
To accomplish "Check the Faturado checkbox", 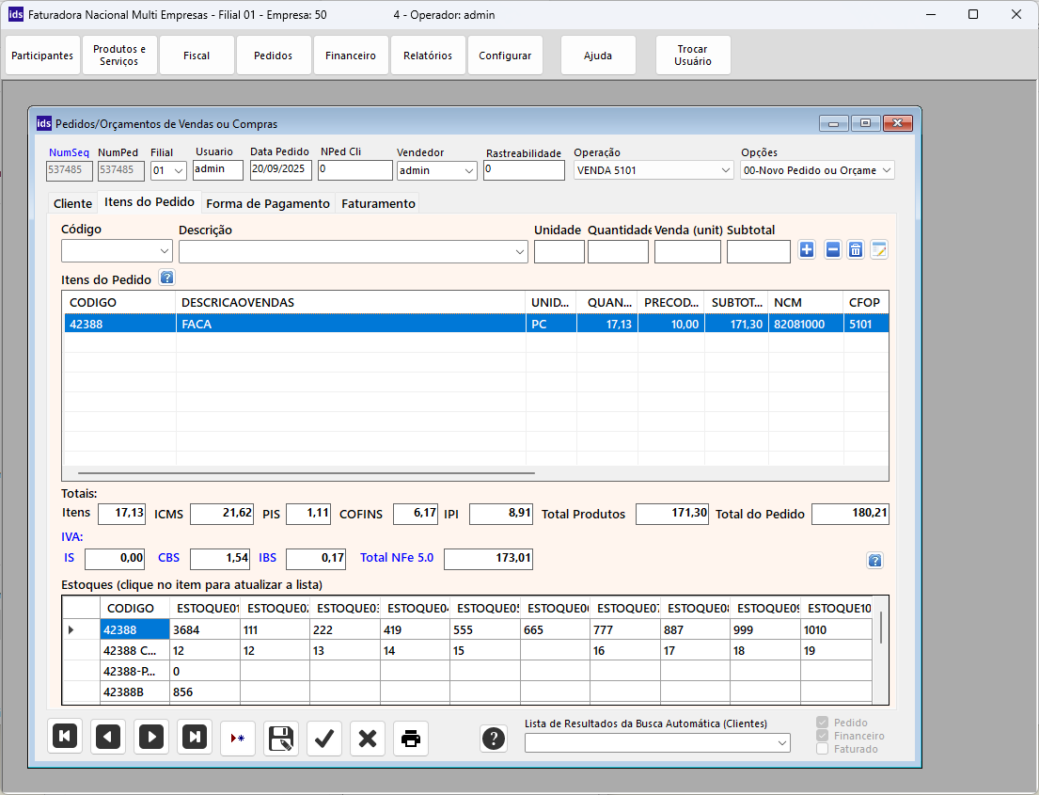I will click(x=823, y=749).
